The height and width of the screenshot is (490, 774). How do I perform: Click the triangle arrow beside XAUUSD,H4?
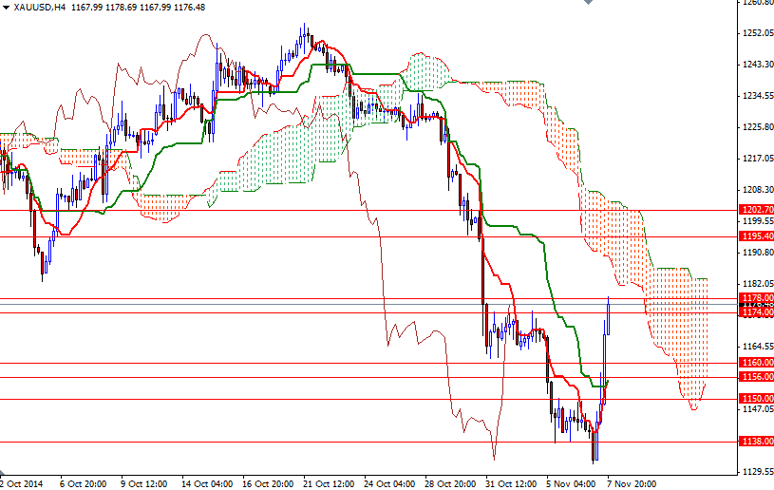6,8
